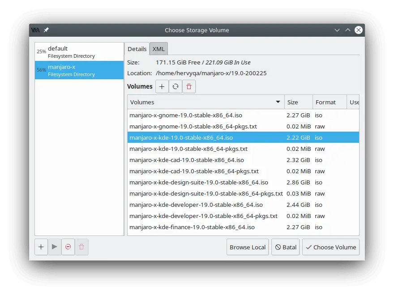Select manjaro-x-kde-cad-19.0-stable-x86_64.iso volume

(243, 160)
